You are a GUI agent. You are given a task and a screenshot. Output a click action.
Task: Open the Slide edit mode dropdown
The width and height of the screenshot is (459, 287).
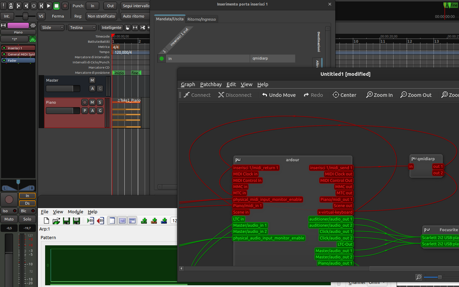point(52,28)
